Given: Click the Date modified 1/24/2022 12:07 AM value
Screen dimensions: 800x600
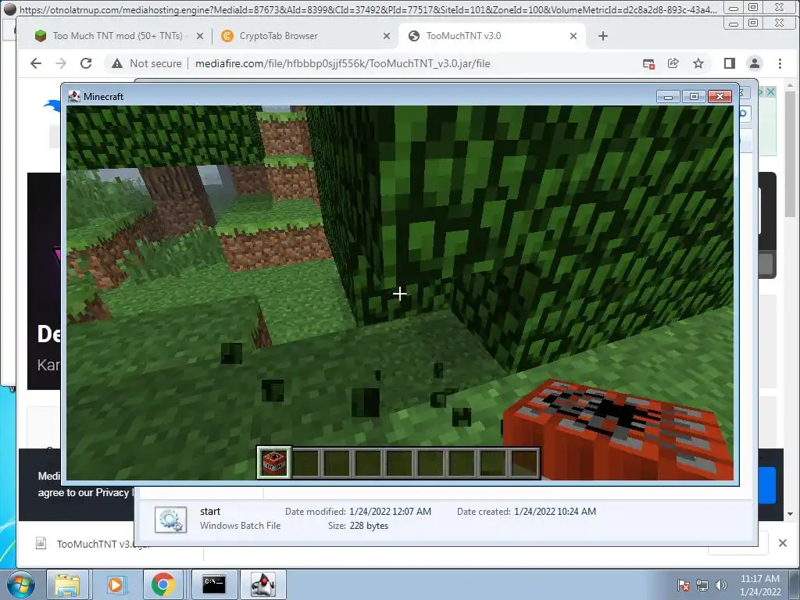Looking at the screenshot, I should 390,511.
